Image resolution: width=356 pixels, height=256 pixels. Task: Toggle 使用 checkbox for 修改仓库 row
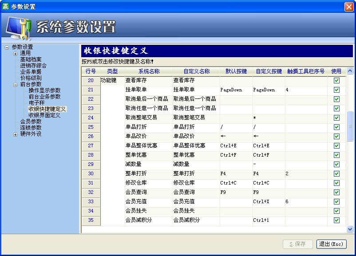[x=336, y=183]
